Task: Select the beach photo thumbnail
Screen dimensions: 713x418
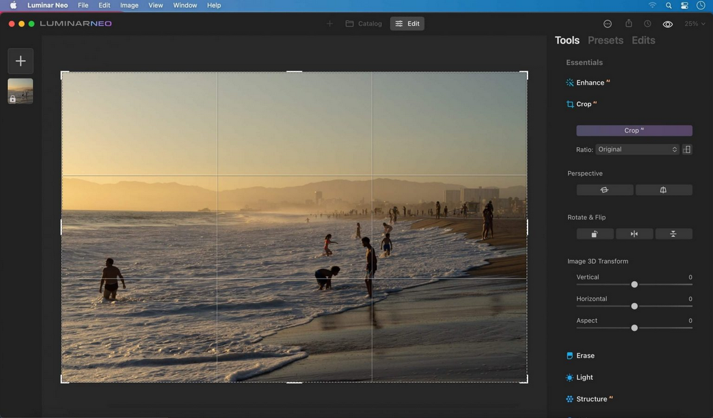Action: [20, 91]
